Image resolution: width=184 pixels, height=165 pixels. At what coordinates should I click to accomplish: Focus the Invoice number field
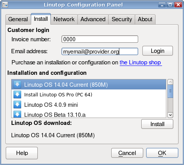(100, 39)
